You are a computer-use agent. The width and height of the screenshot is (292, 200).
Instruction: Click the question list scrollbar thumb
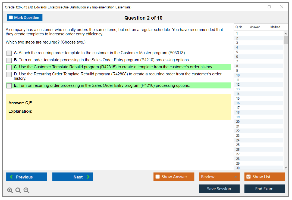[x=285, y=40]
